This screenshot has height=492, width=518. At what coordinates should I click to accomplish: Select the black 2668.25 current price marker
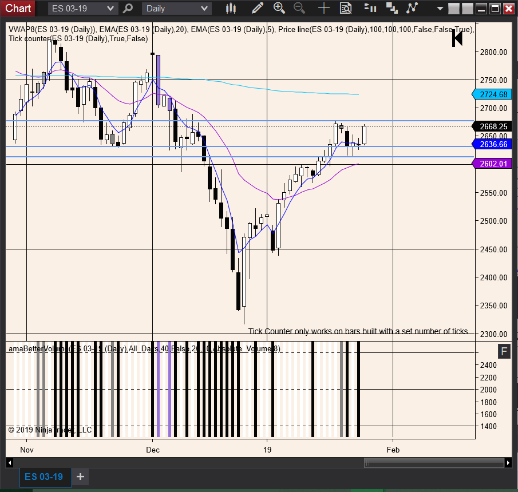point(492,126)
